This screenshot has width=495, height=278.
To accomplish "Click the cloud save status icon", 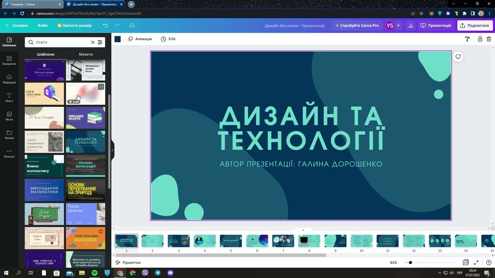I will point(132,25).
